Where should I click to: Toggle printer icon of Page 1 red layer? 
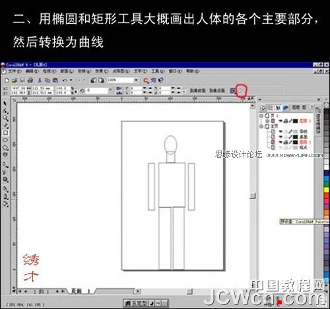(x=285, y=121)
